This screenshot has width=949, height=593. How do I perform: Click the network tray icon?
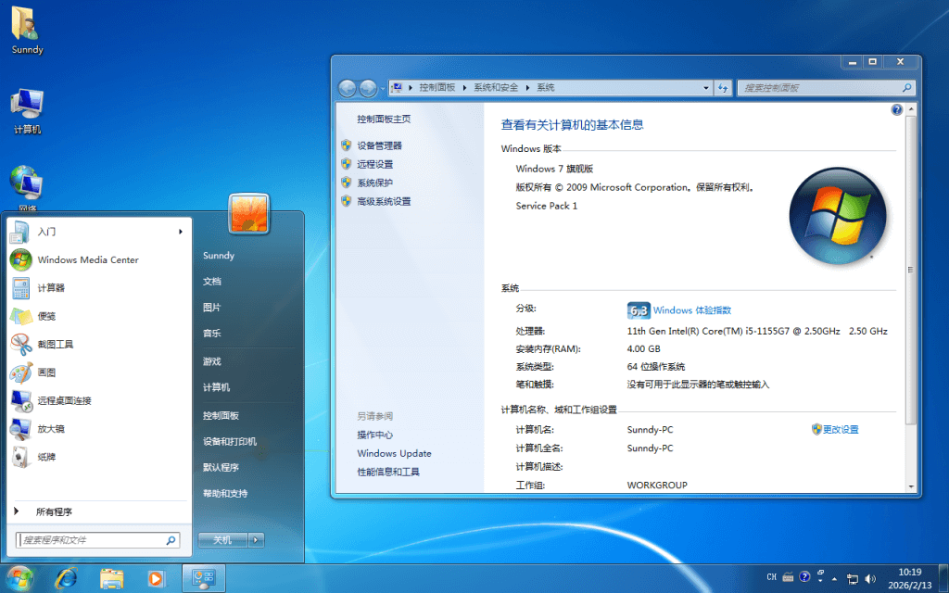click(x=852, y=578)
